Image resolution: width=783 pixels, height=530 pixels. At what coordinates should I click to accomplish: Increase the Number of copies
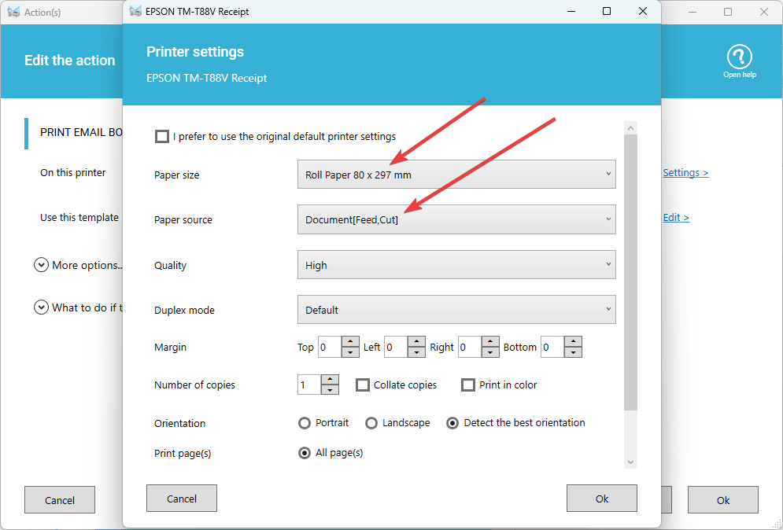330,379
